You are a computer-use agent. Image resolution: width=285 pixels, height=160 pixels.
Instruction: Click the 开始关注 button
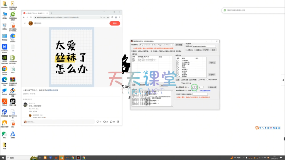pos(212,63)
